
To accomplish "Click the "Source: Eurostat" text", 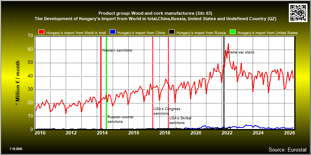I will (x=288, y=150).
